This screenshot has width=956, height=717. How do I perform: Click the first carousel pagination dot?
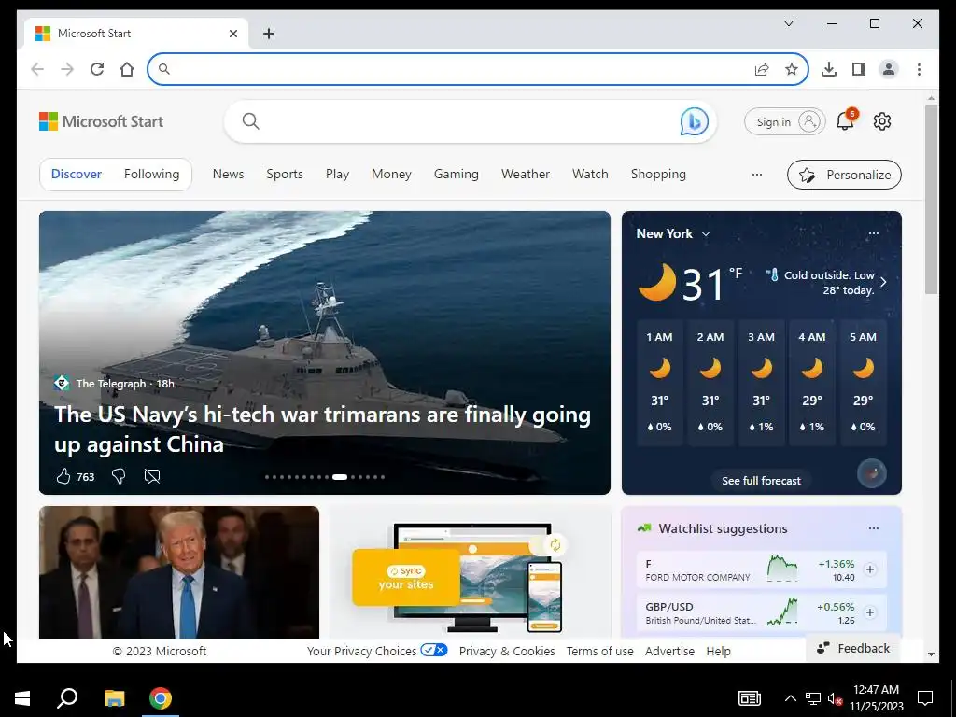coord(267,477)
